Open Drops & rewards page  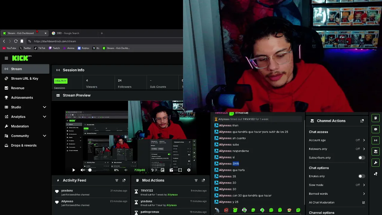[25, 145]
